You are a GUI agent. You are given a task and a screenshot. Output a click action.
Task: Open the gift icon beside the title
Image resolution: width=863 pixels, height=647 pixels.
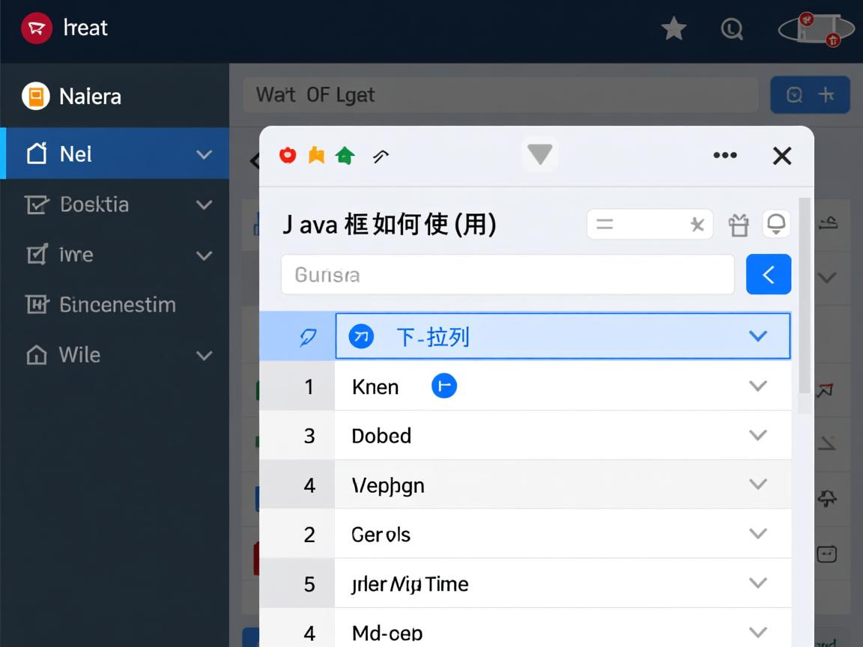pyautogui.click(x=739, y=223)
